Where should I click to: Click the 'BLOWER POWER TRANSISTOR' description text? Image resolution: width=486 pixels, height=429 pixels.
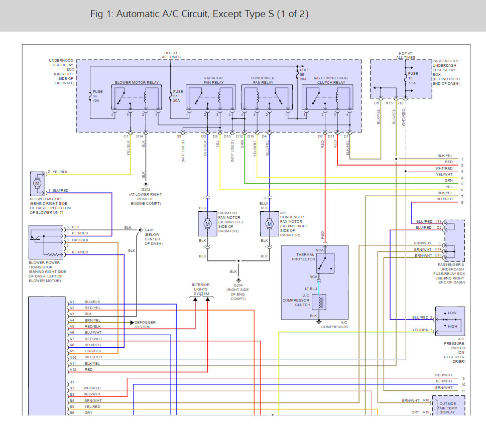click(47, 271)
